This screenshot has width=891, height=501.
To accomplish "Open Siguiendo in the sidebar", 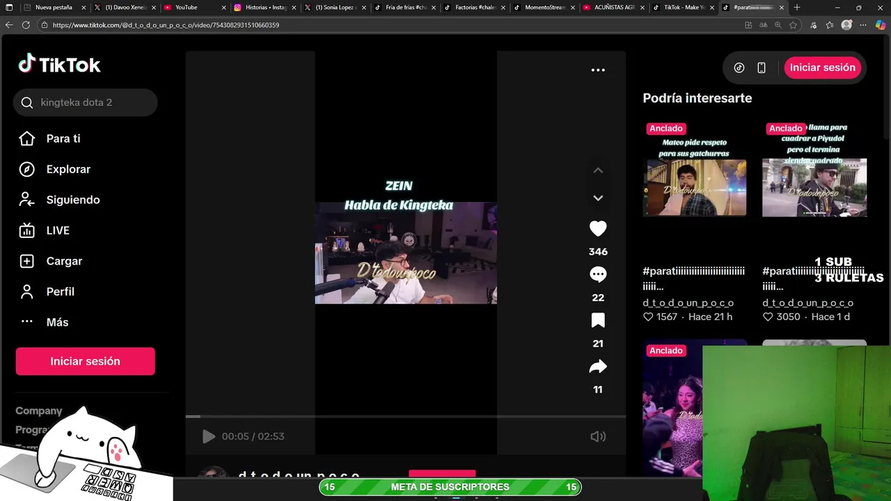I will 72,200.
